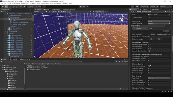
Task: Open Collab history icon
Action: [x=133, y=6]
